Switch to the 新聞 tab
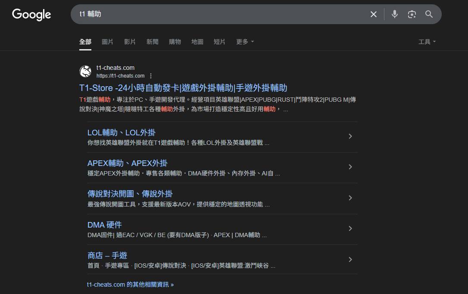 pyautogui.click(x=152, y=42)
